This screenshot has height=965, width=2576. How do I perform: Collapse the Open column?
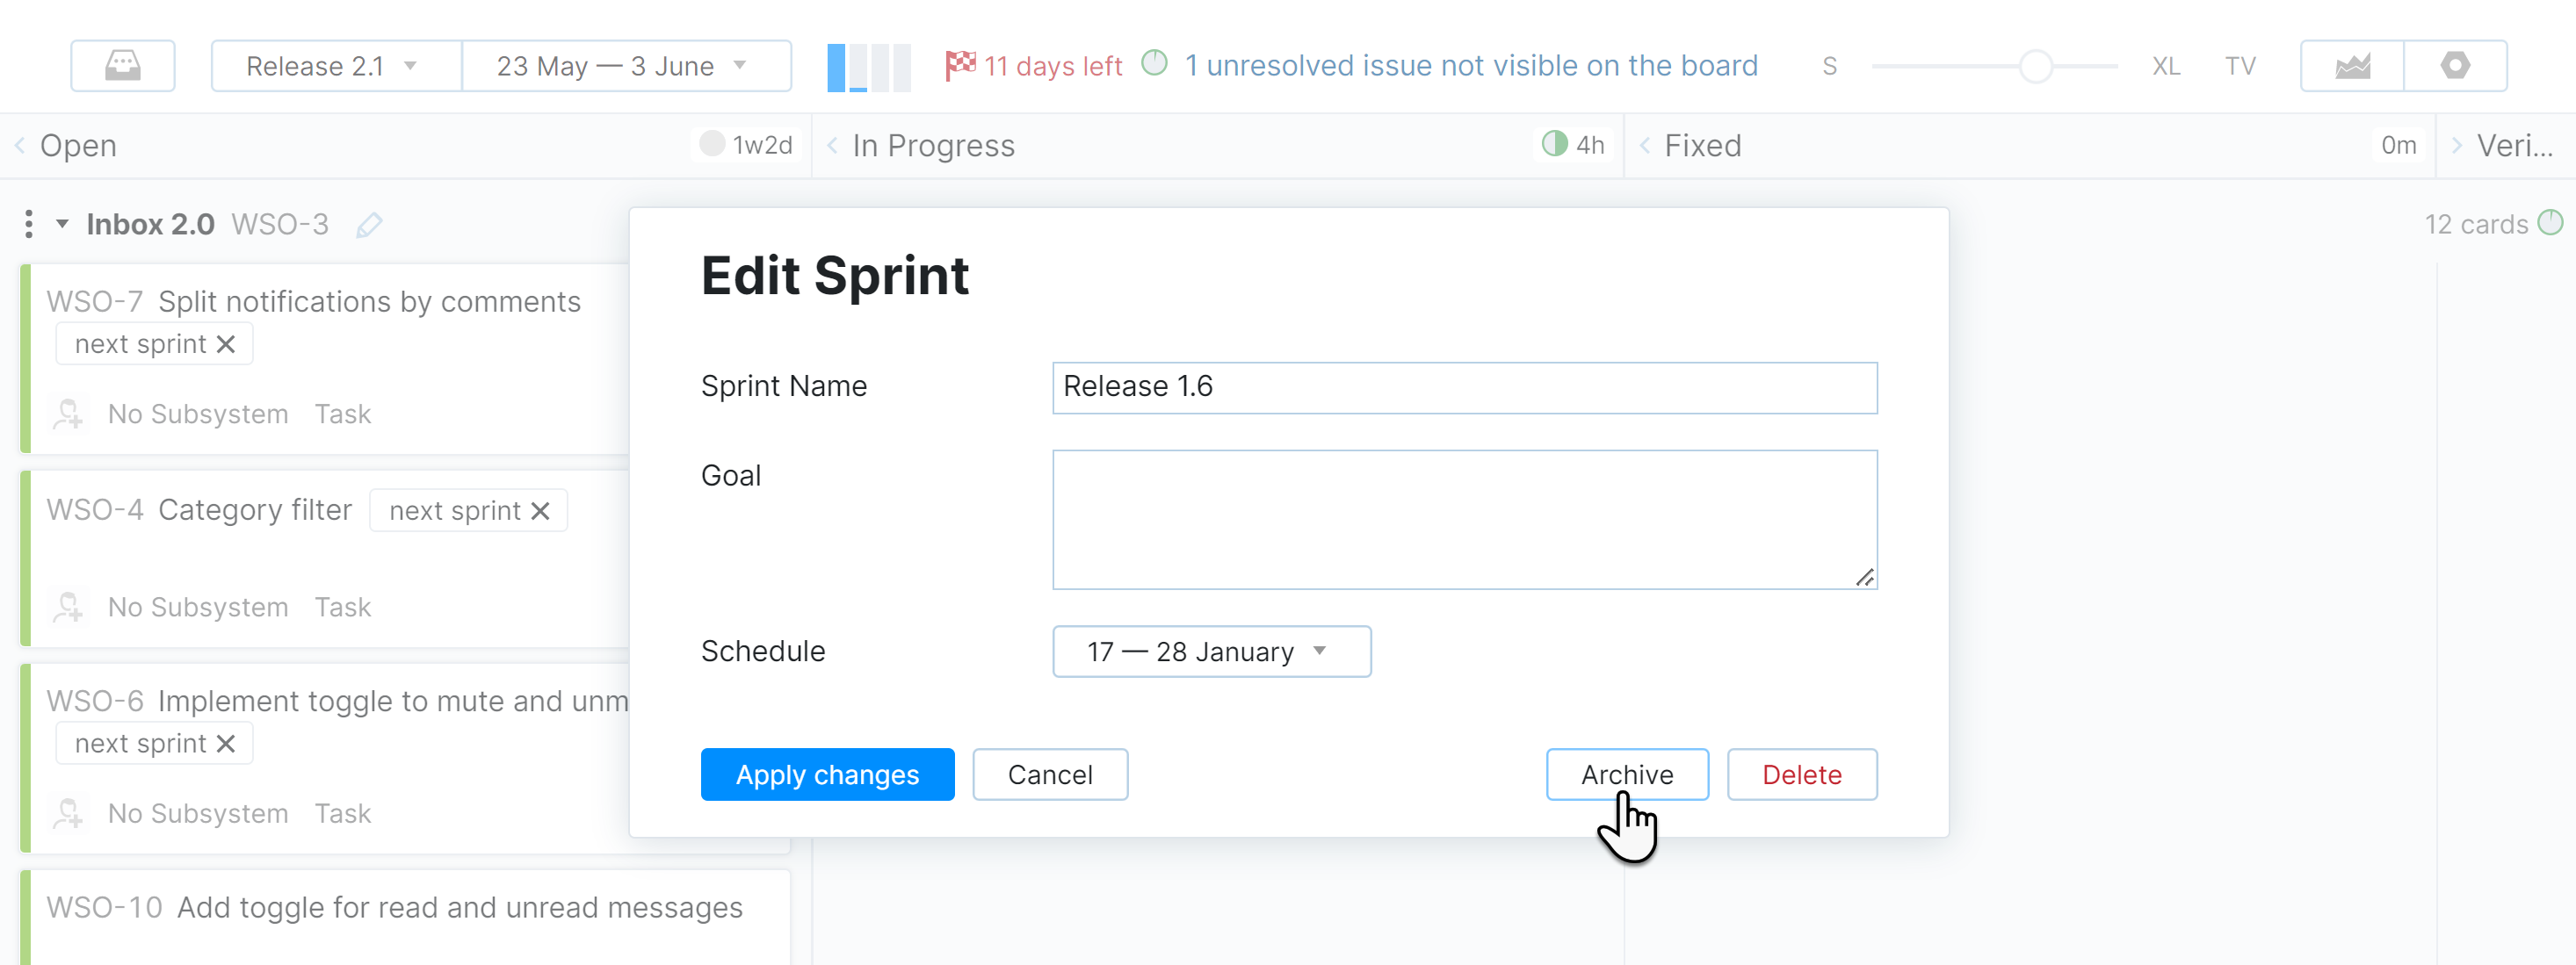(18, 145)
